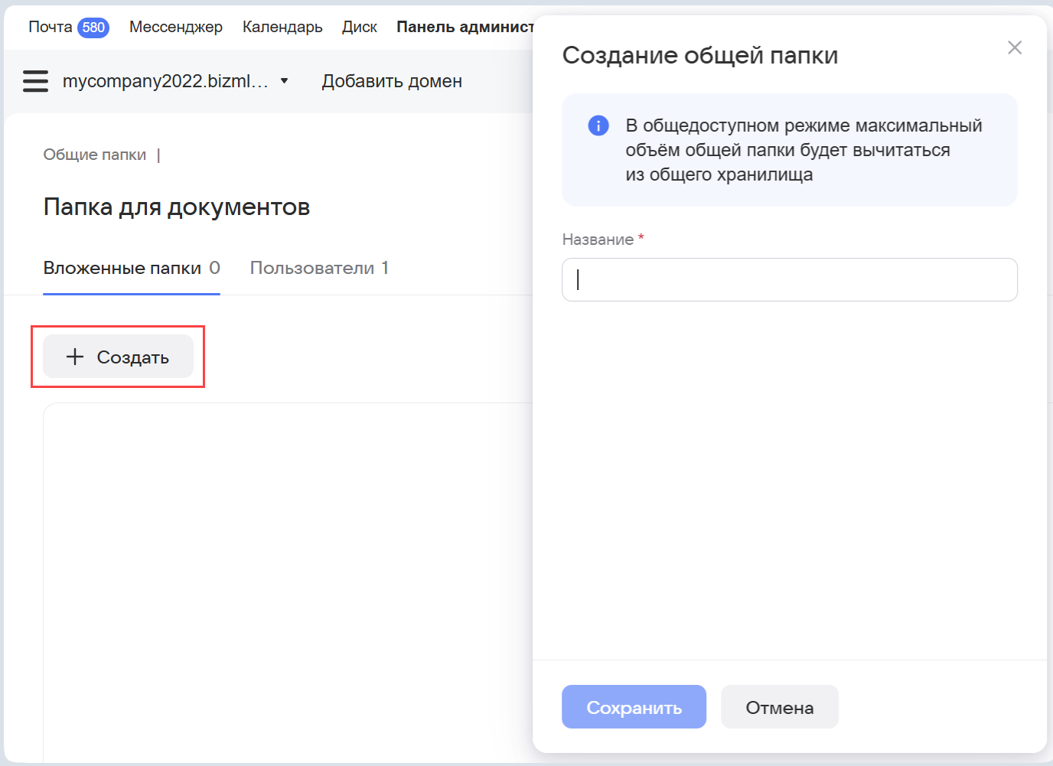Focus the Название text field

click(x=789, y=280)
